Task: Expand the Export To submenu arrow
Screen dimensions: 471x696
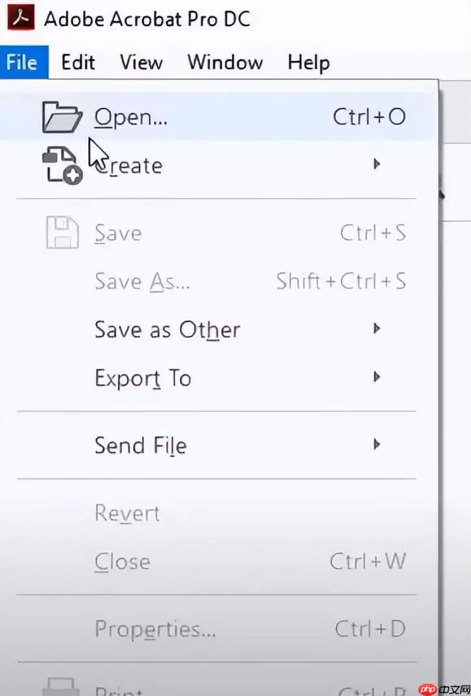Action: click(376, 377)
